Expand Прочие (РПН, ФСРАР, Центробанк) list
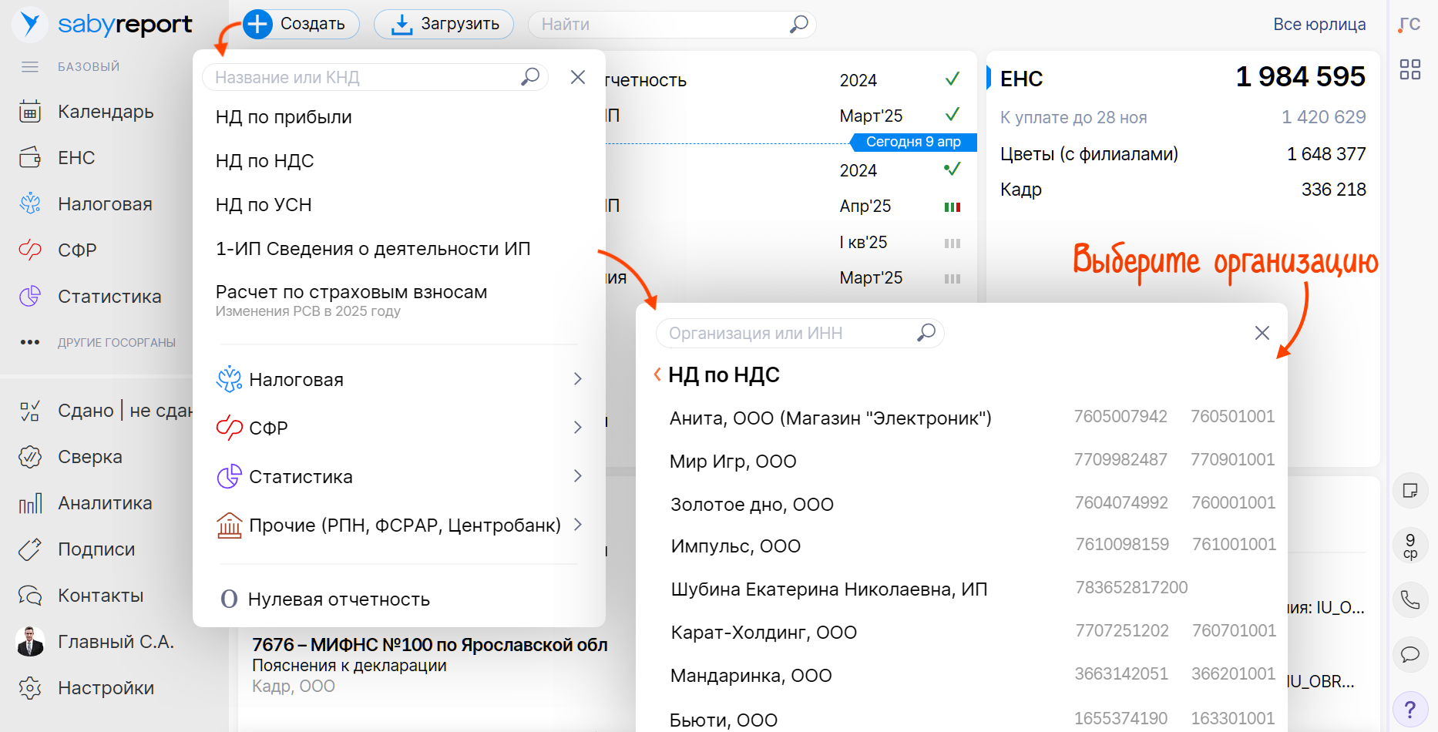This screenshot has height=732, width=1438. pyautogui.click(x=398, y=525)
